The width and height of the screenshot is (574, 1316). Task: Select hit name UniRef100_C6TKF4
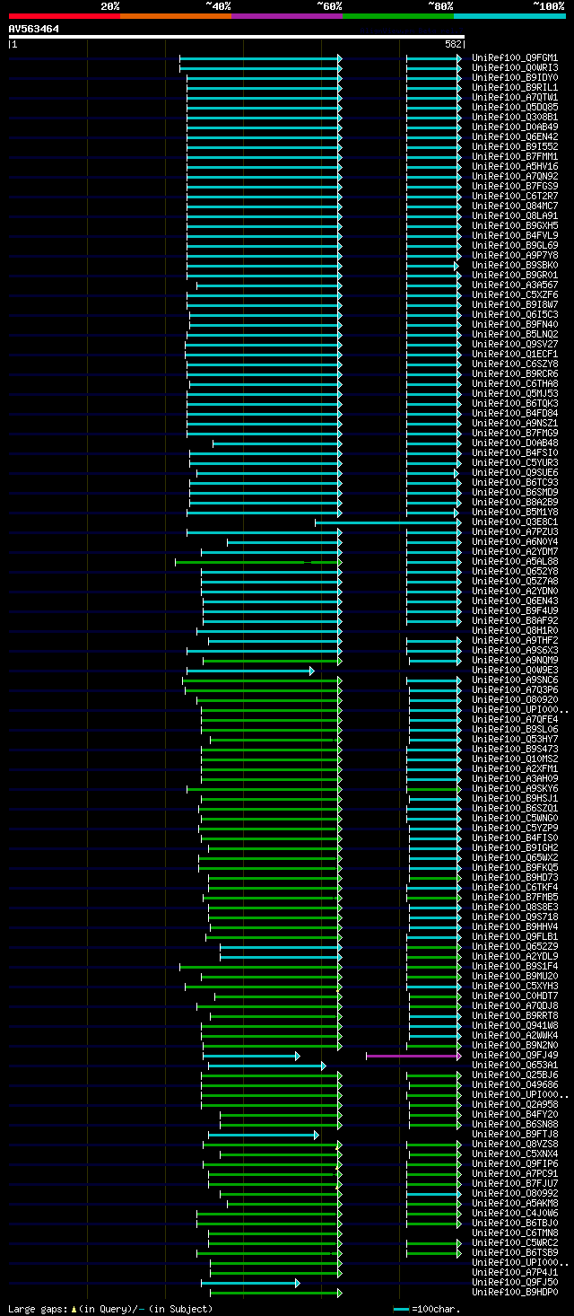click(515, 888)
